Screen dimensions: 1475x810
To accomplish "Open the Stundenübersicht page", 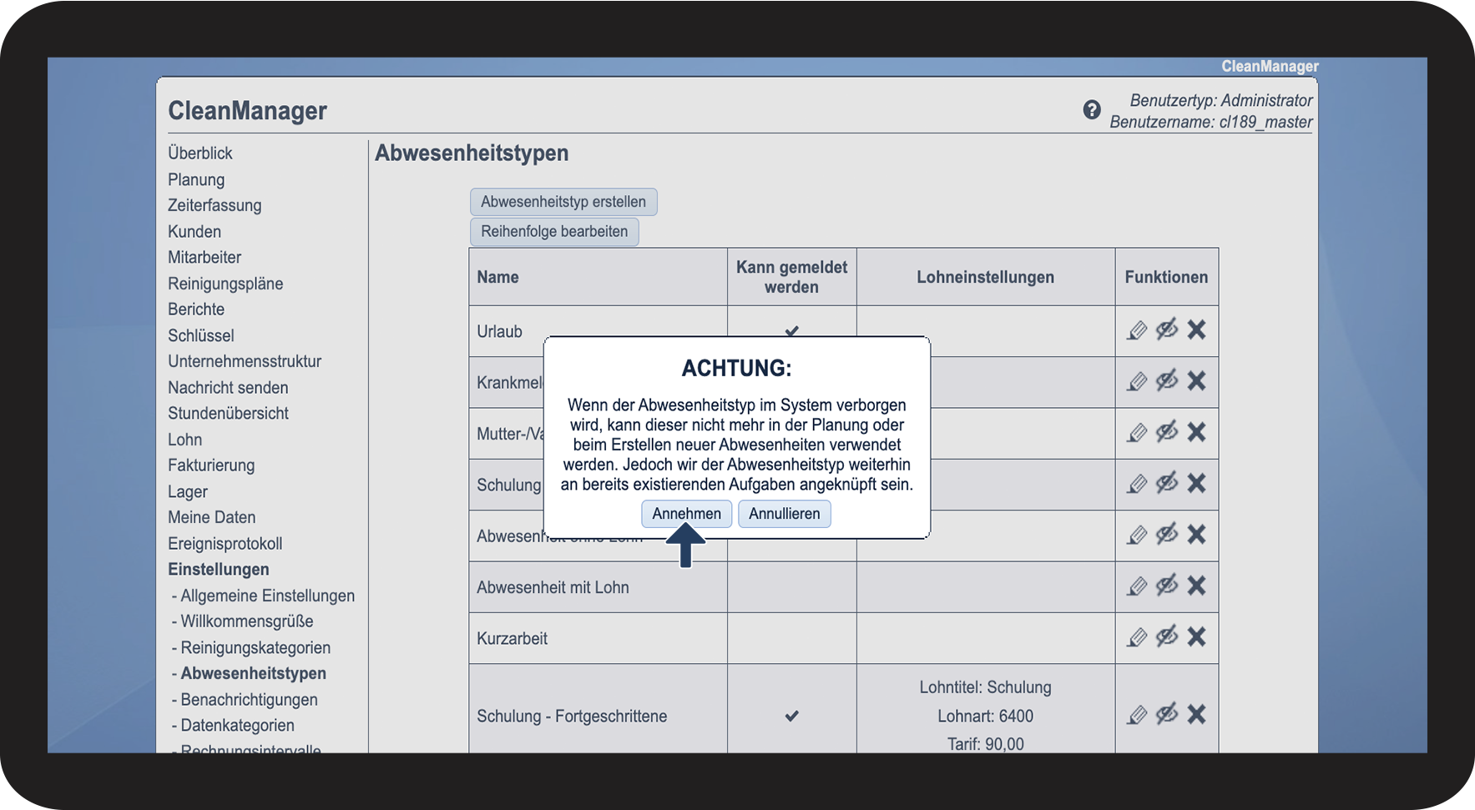I will (228, 414).
